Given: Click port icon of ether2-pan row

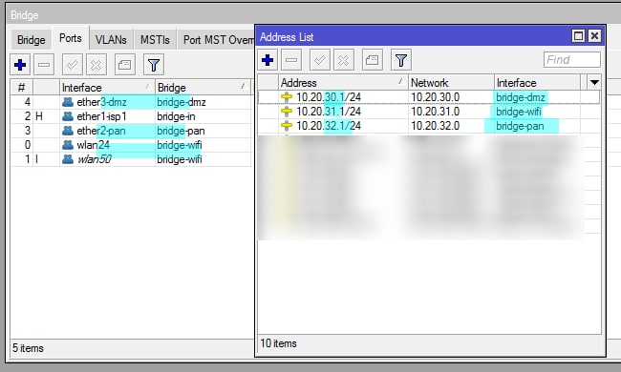Looking at the screenshot, I should (68, 131).
